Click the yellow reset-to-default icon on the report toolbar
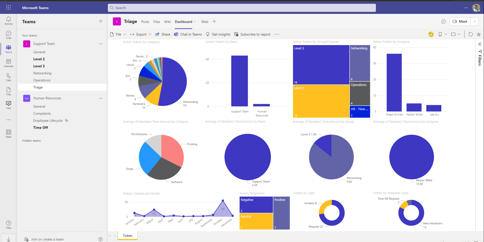The width and height of the screenshot is (484, 242). [x=431, y=34]
